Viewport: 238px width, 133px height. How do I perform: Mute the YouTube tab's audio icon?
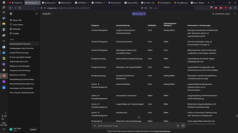(13, 3)
